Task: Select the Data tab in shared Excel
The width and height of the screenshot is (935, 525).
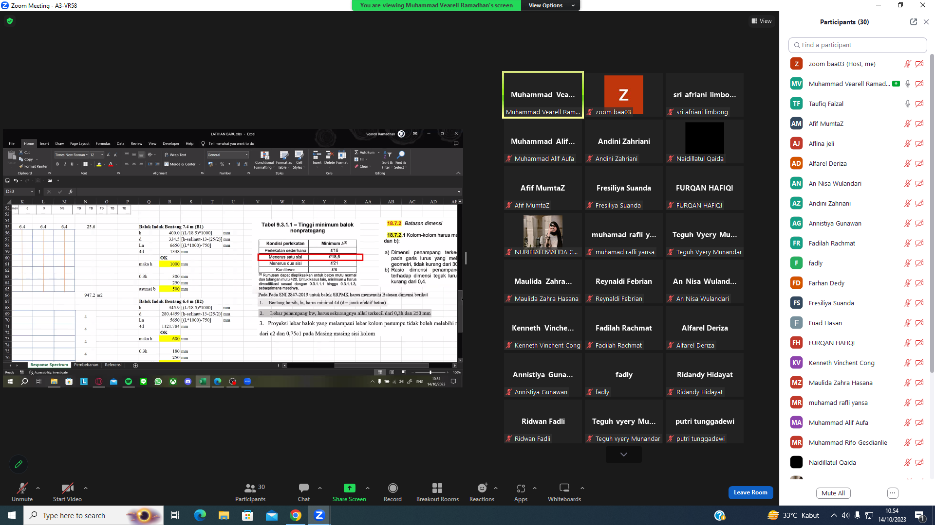Action: pos(120,143)
